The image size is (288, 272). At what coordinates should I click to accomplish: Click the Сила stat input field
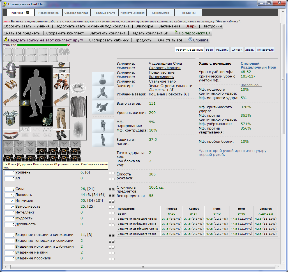click(x=10, y=189)
